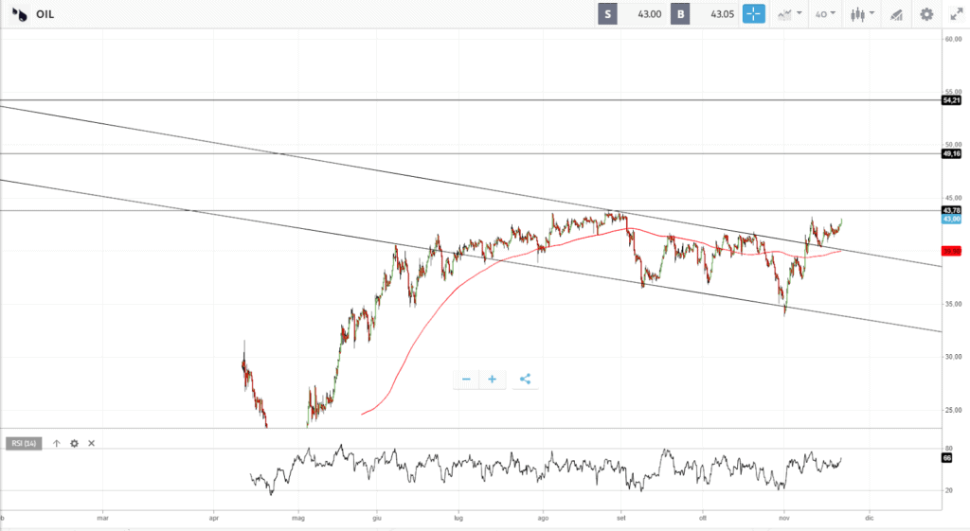
Task: Click the 'lug' label on time axis
Action: click(458, 518)
